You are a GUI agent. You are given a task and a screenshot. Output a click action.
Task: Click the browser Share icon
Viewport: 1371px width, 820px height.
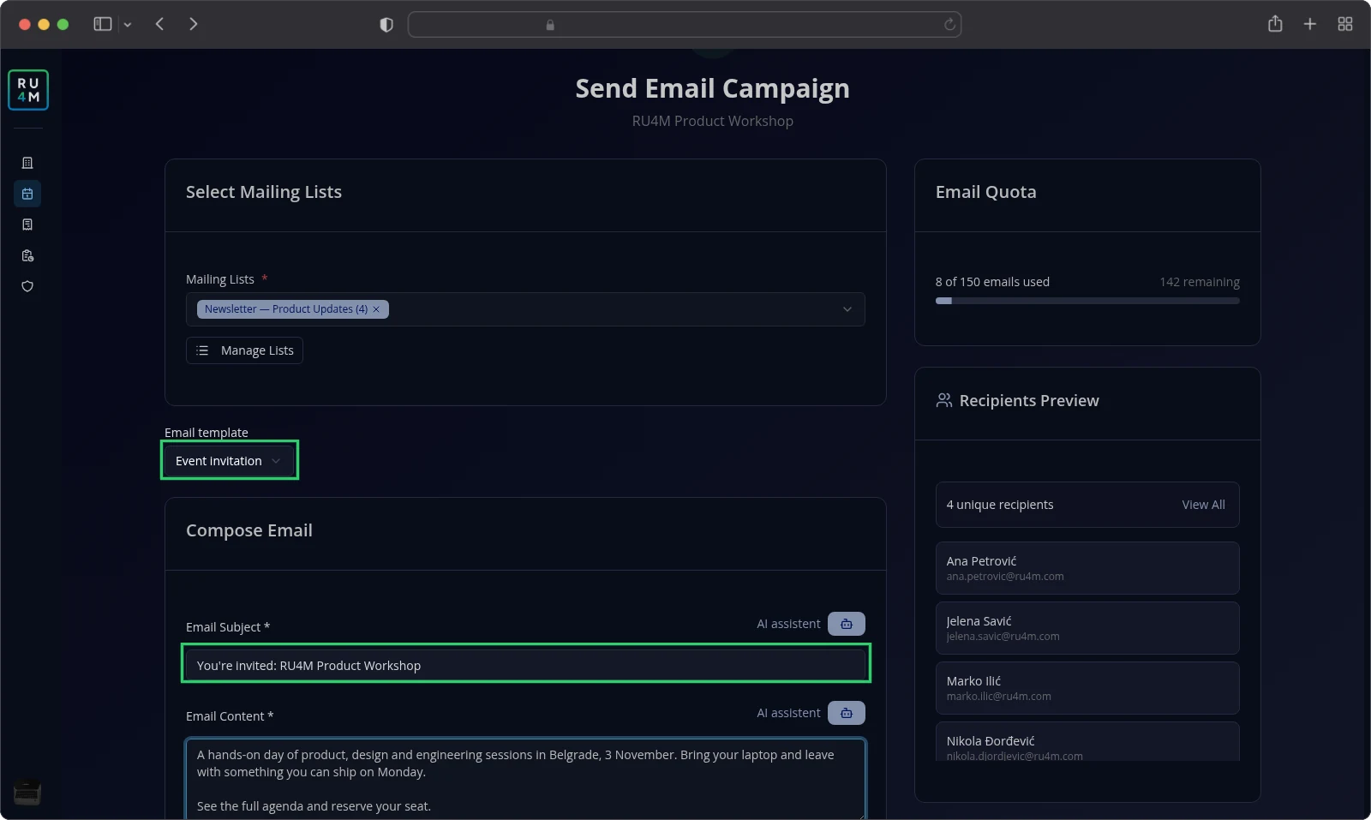[1275, 24]
